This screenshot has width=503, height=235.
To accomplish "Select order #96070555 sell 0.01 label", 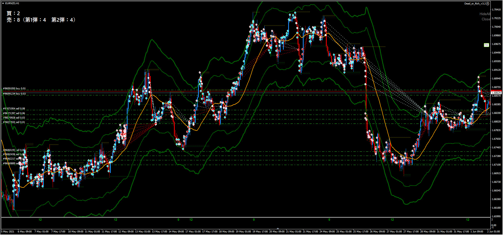I will [x=14, y=122].
